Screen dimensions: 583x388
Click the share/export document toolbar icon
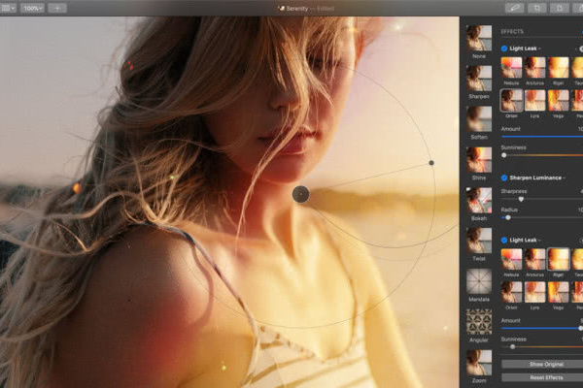point(560,8)
